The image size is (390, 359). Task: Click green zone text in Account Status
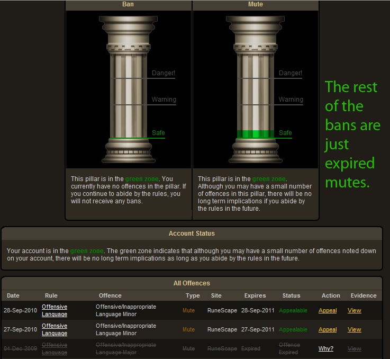87,250
